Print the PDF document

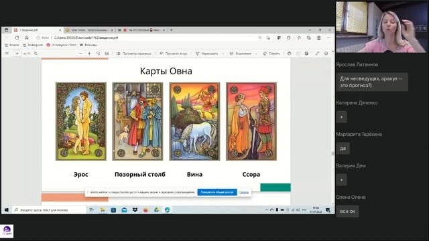pyautogui.click(x=289, y=54)
